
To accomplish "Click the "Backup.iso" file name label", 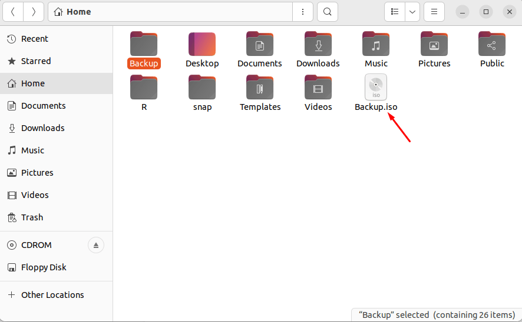I will (376, 107).
